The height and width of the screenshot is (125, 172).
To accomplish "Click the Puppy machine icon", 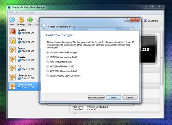I will click(x=12, y=50).
